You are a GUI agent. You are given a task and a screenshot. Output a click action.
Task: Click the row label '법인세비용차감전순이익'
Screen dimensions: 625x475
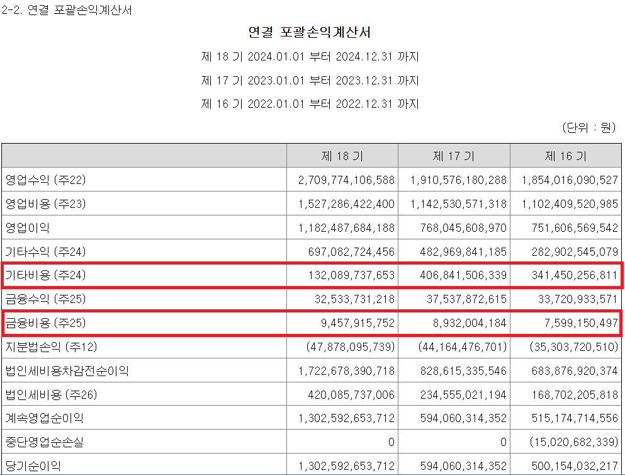[x=67, y=370]
